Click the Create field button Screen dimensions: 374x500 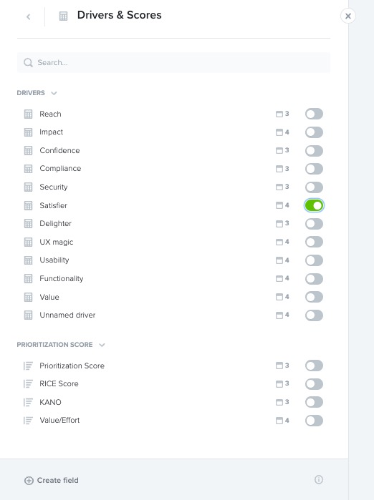[x=52, y=480]
